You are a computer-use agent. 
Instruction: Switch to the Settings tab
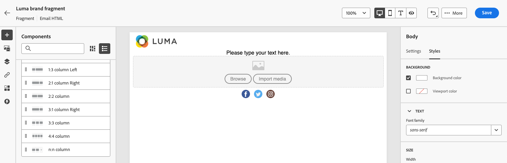[x=413, y=51]
